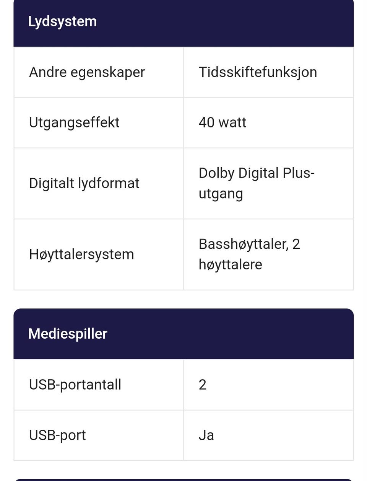Click the Basshøyttaler, 2 høyttalere value
Viewport: 367px width, 481px height.
(x=249, y=254)
